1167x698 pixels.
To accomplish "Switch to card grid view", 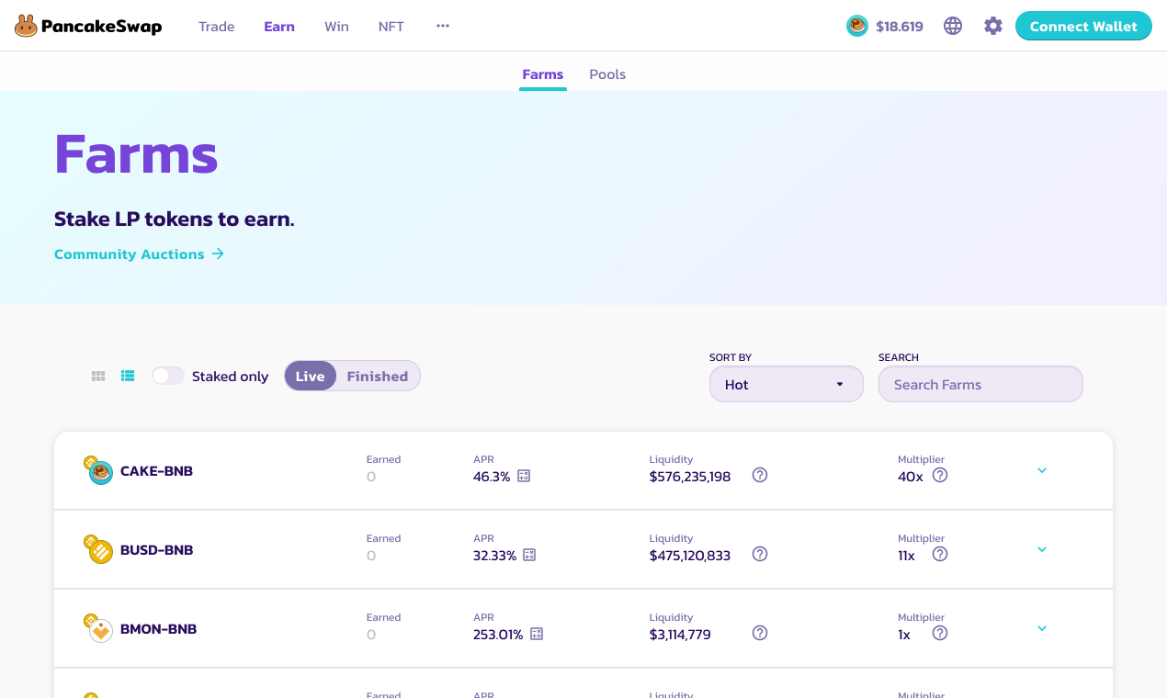I will click(x=98, y=376).
